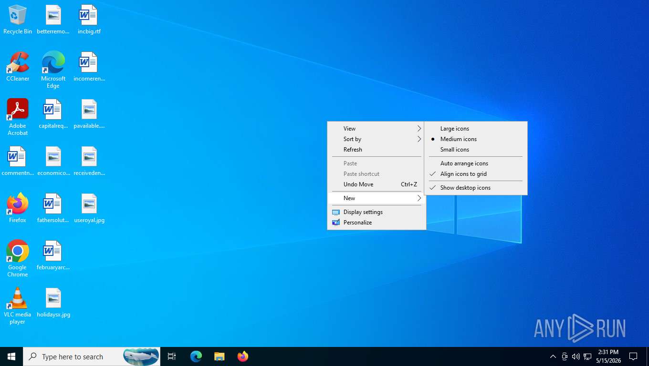Image resolution: width=649 pixels, height=366 pixels.
Task: Select the CCleaner shortcut icon
Action: point(18,67)
